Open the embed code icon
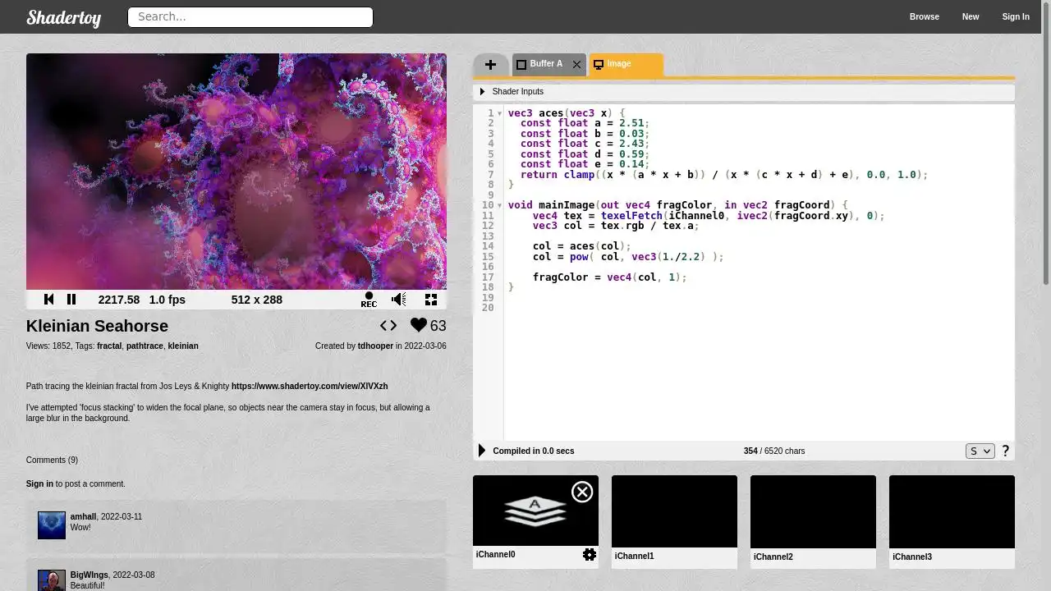This screenshot has height=591, width=1051. 388,325
